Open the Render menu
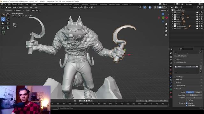The image size is (204, 114). [14, 4]
